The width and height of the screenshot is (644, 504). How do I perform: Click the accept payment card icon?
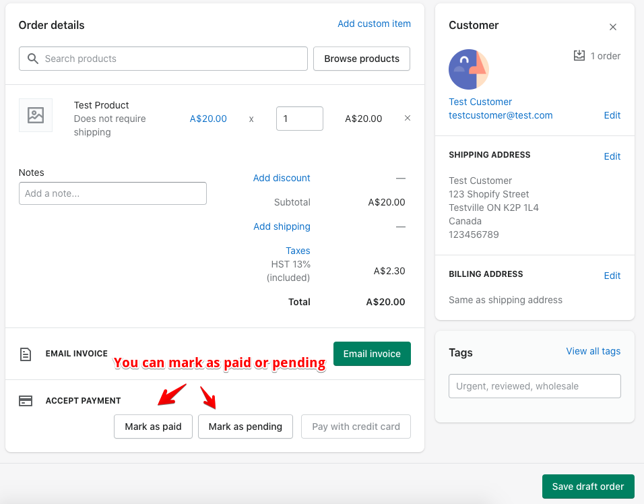[26, 401]
